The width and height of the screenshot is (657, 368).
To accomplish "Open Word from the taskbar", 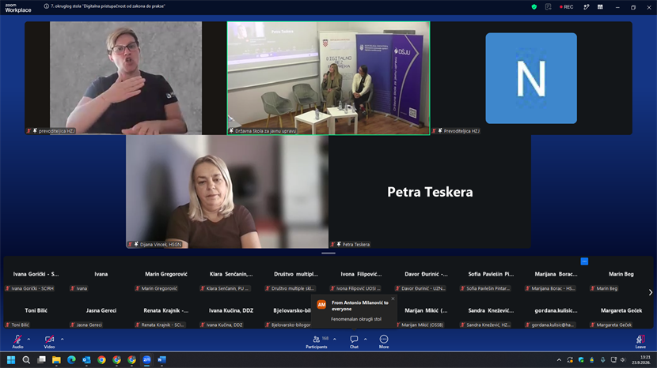I will coord(161,359).
